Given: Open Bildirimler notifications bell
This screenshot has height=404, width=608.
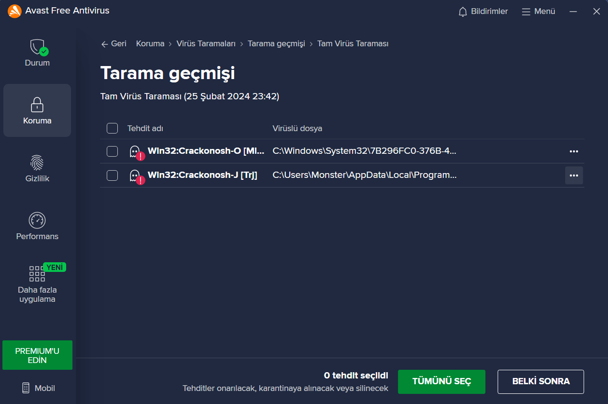Looking at the screenshot, I should click(x=483, y=12).
